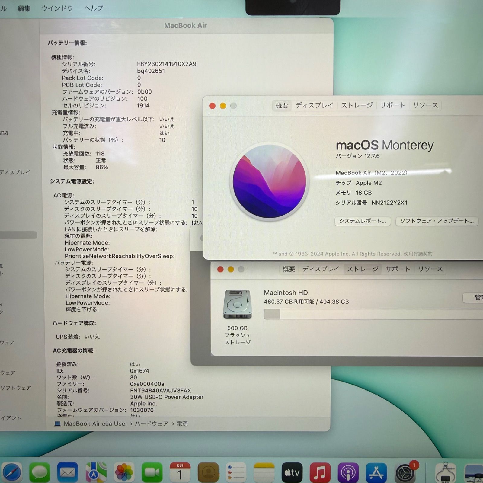Open Maps from the Dock
The height and width of the screenshot is (483, 483).
[96, 472]
